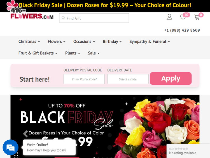Open the shopping cart icon
The width and height of the screenshot is (210, 158).
(x=197, y=17)
